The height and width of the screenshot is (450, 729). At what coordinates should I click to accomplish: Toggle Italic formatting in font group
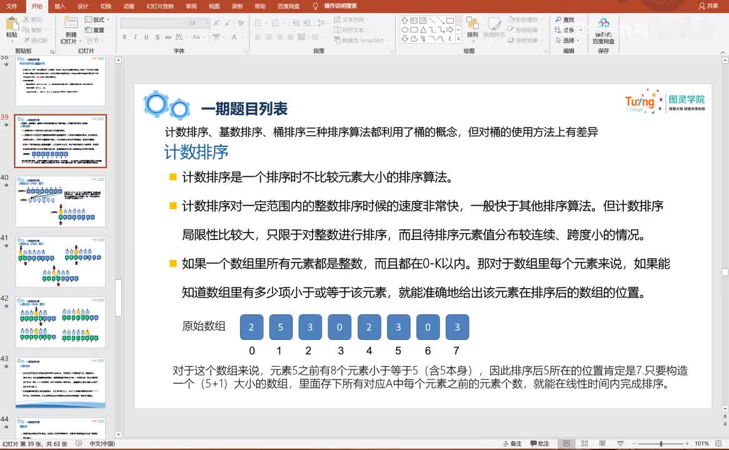point(135,37)
